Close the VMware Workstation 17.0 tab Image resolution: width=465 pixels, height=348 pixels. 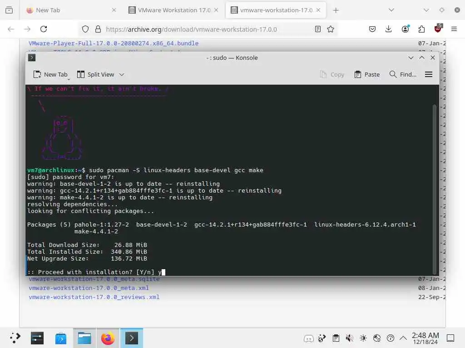click(216, 10)
